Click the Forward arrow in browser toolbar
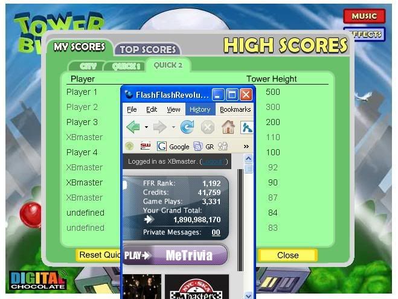The image size is (398, 299). (x=159, y=127)
